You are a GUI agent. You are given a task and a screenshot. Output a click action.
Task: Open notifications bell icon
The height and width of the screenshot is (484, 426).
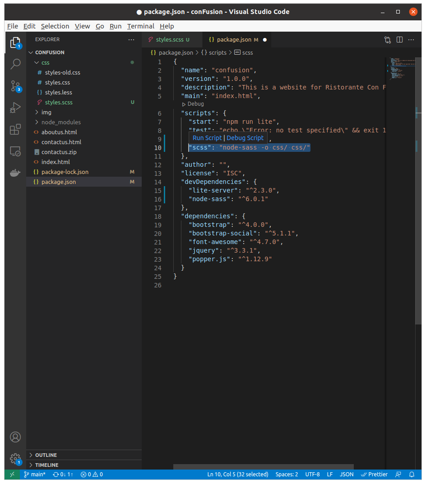click(412, 475)
